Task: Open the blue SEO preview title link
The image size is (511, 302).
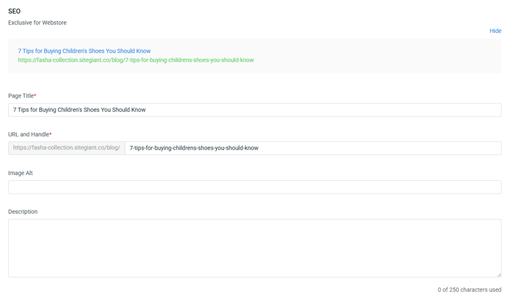Action: click(84, 51)
